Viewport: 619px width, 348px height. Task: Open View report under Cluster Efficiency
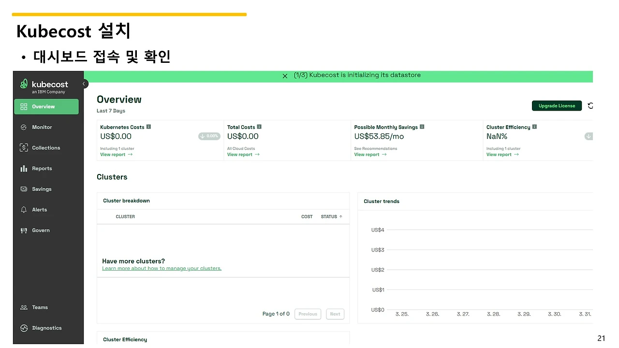tap(502, 155)
